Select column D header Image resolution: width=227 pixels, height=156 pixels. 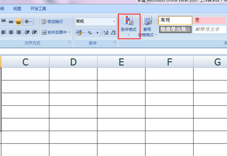[x=73, y=62]
